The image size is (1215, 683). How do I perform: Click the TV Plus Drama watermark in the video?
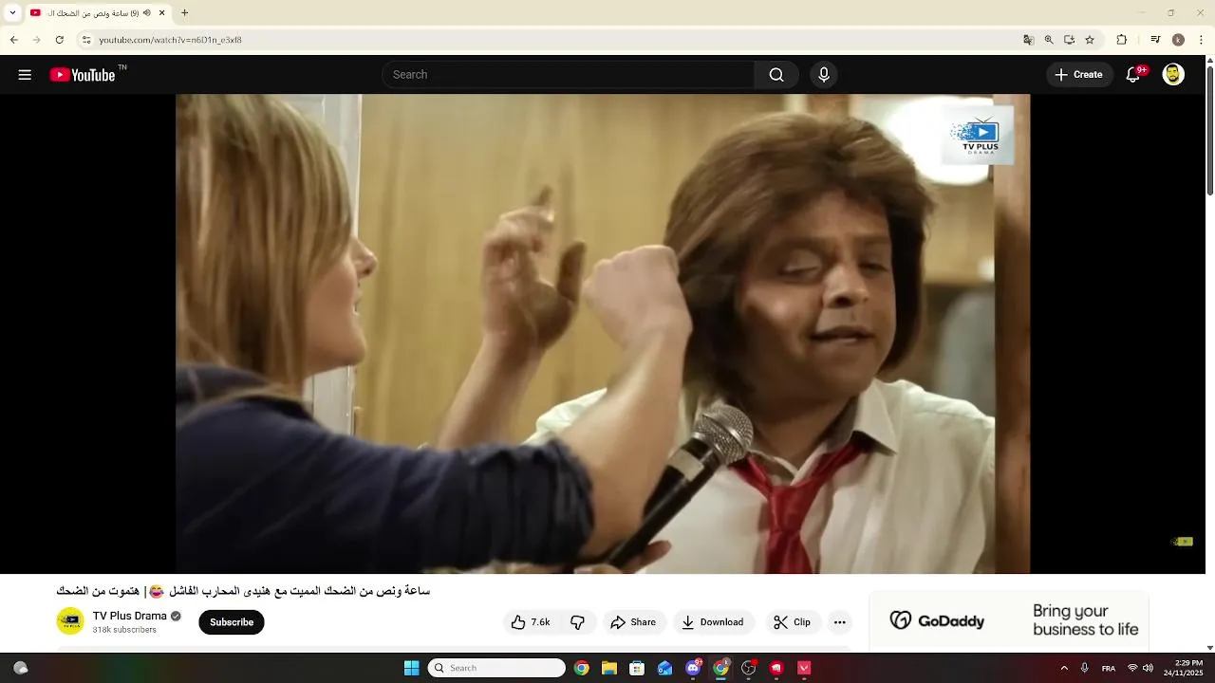[980, 135]
